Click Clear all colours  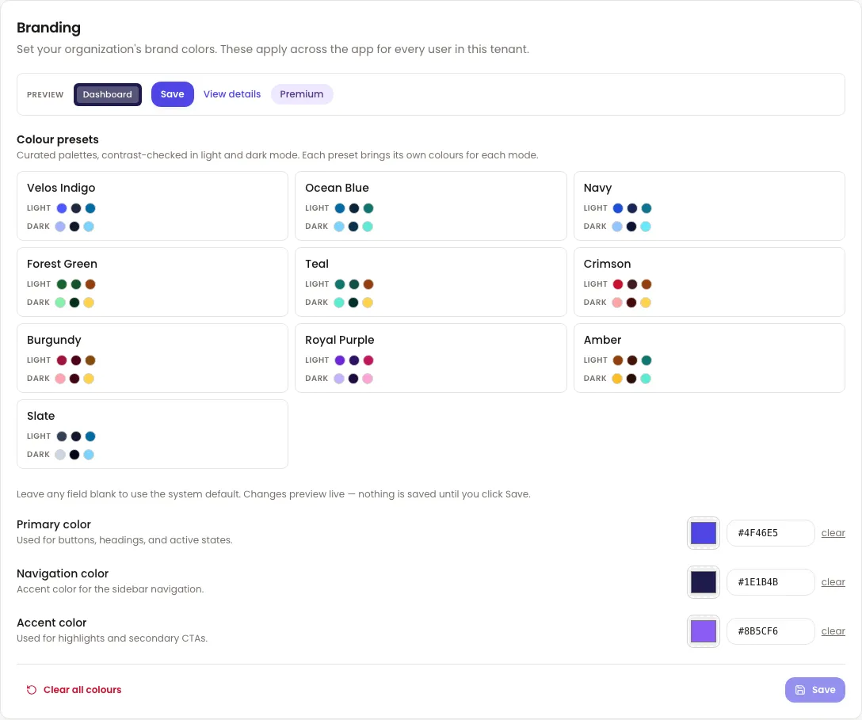click(x=74, y=690)
